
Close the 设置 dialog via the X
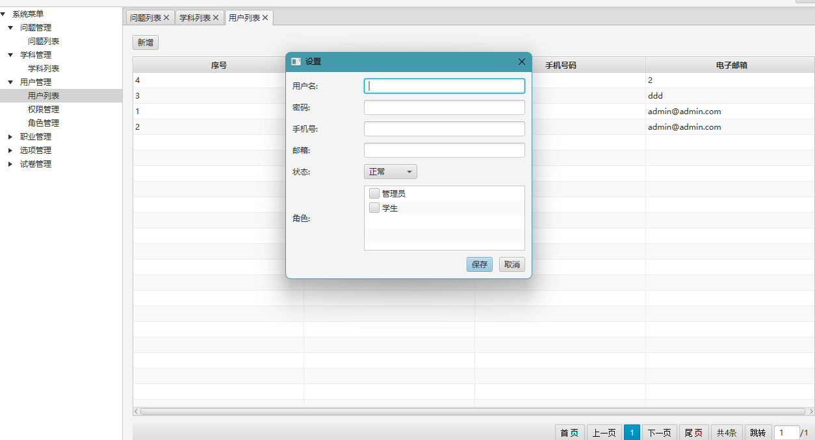click(x=521, y=62)
